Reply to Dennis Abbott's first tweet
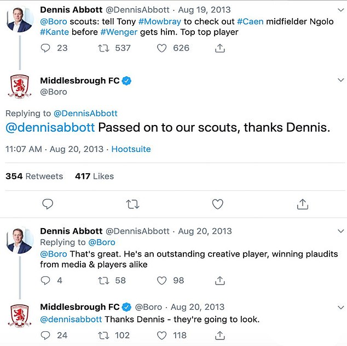 click(46, 48)
